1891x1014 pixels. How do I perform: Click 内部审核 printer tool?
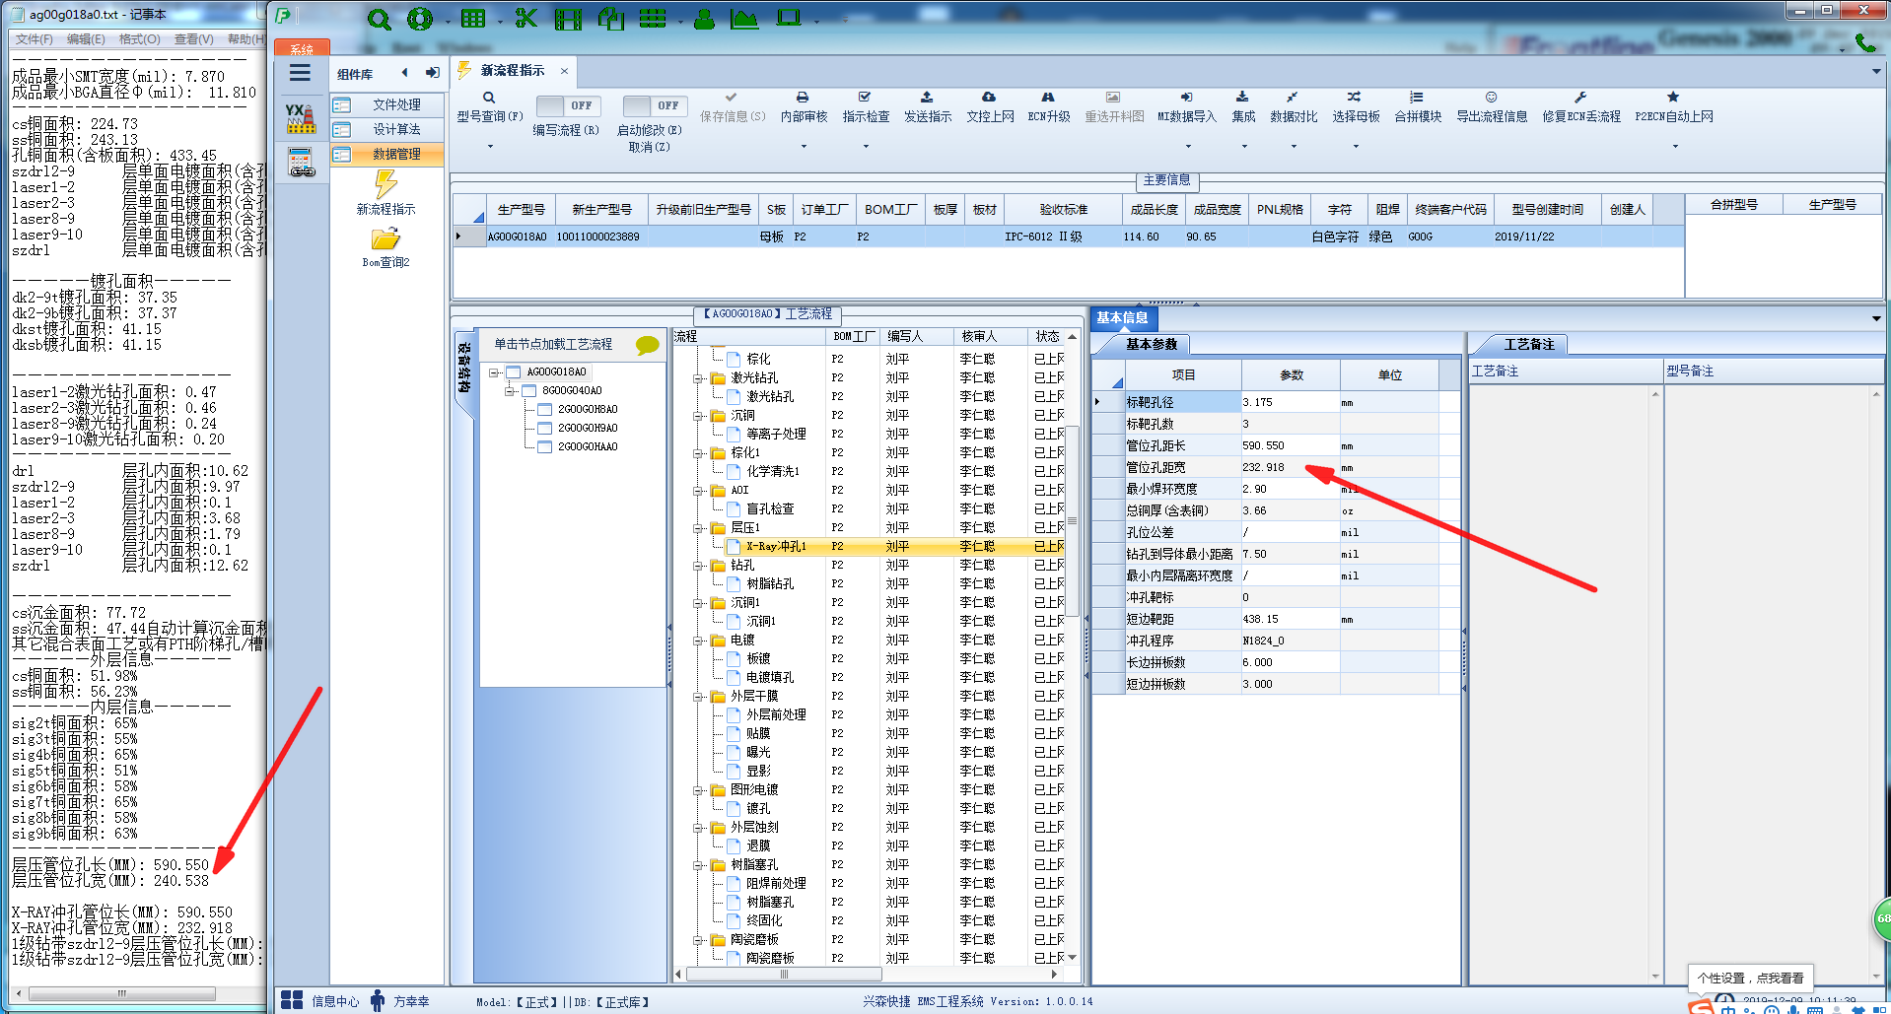(804, 107)
